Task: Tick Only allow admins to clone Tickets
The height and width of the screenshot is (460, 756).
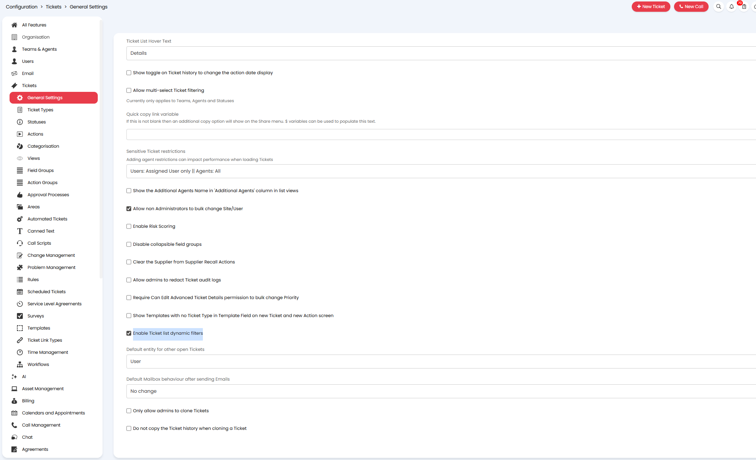Action: click(x=129, y=411)
